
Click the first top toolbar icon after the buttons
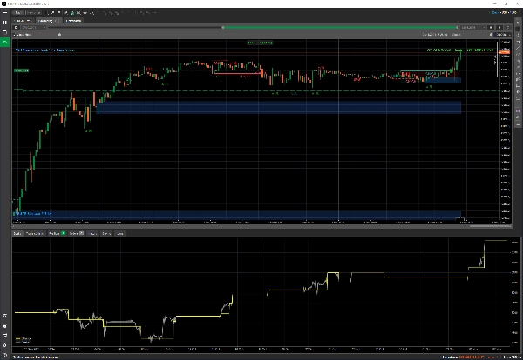[48, 13]
